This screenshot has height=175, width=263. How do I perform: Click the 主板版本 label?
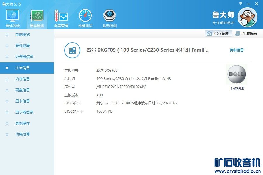pyautogui.click(x=71, y=95)
